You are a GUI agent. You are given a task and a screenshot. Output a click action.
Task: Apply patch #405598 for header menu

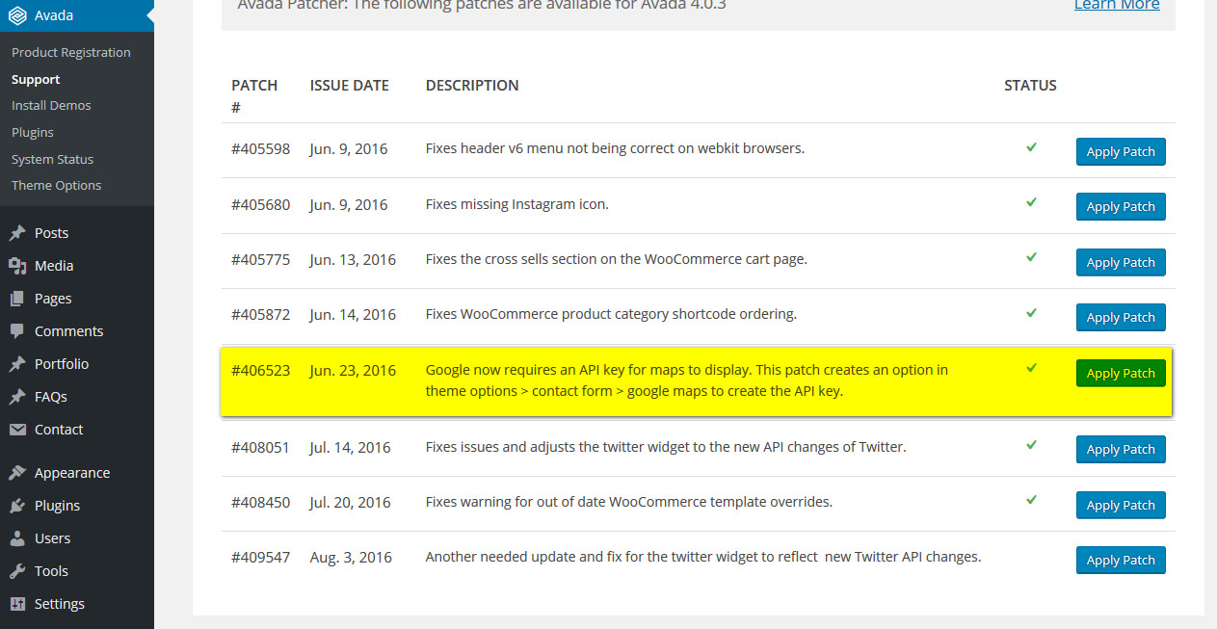(1121, 152)
